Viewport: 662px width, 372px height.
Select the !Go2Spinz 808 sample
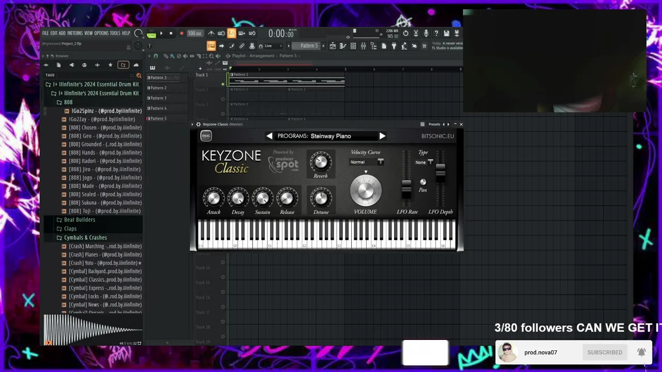[x=103, y=111]
